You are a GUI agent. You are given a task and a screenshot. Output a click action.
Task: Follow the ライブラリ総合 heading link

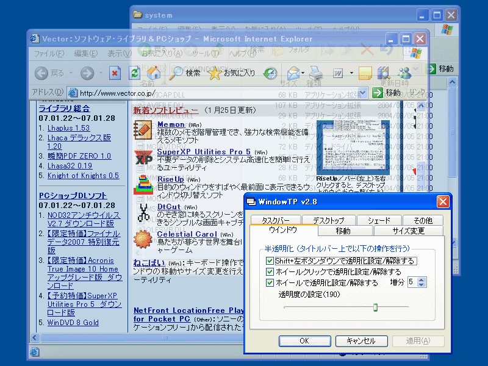pyautogui.click(x=65, y=109)
